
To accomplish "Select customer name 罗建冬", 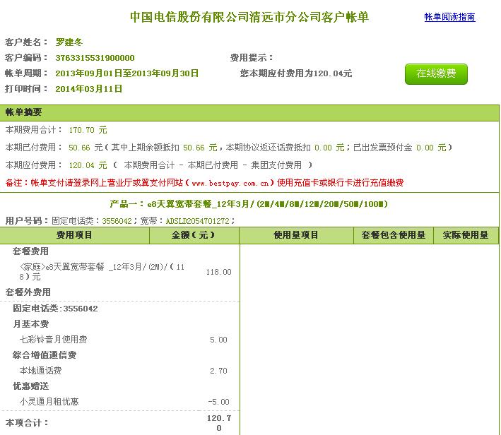I will [x=69, y=42].
